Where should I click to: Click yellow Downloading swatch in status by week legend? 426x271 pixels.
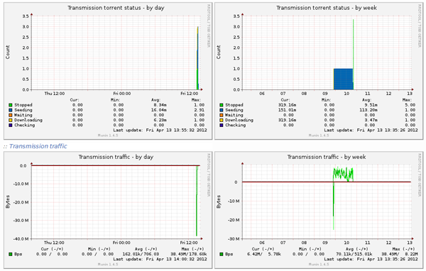(221, 120)
